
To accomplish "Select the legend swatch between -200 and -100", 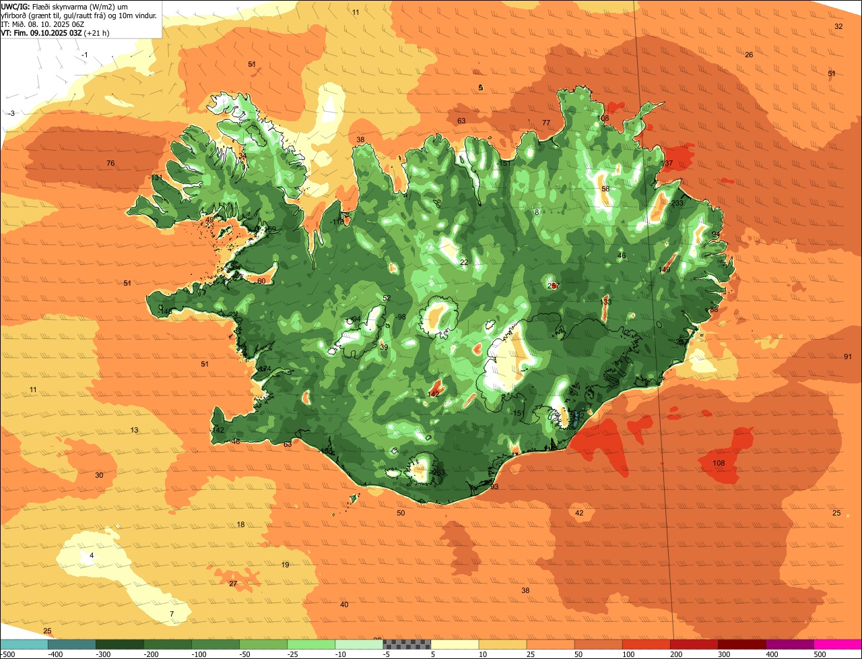I will 167,644.
